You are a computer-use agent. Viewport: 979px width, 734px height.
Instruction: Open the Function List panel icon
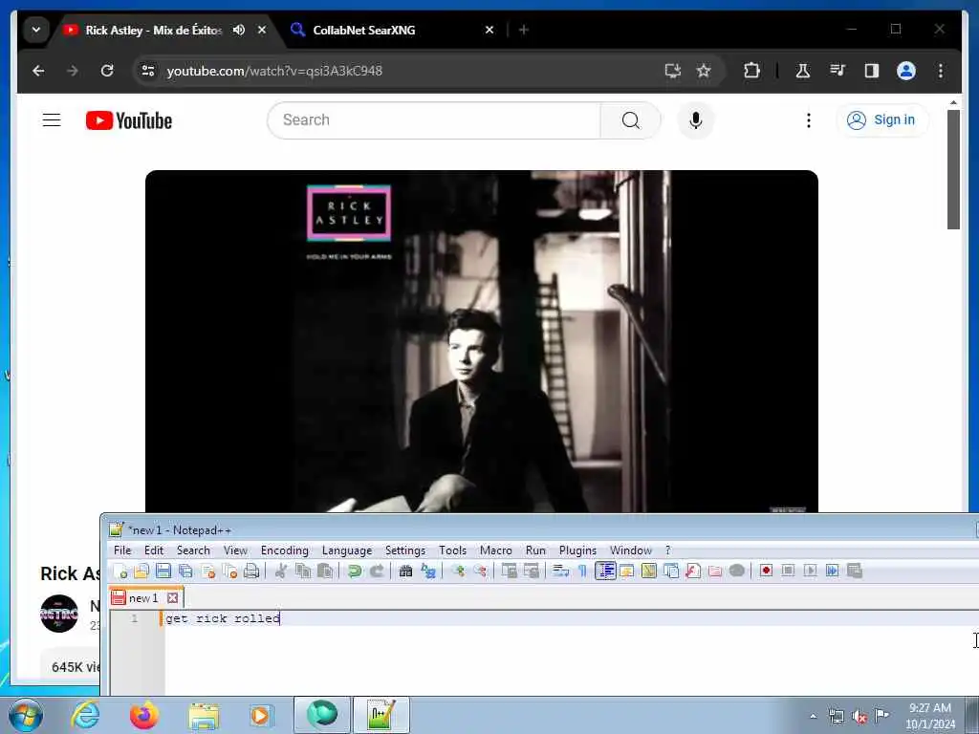tap(693, 571)
